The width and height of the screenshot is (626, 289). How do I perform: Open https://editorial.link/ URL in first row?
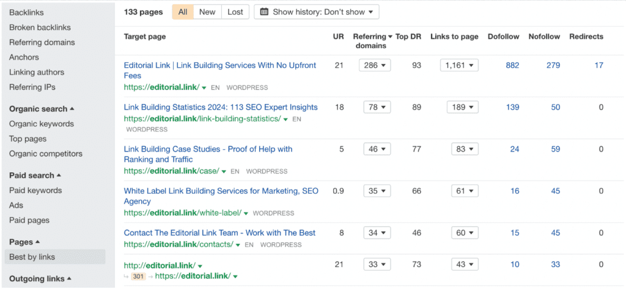[x=161, y=87]
